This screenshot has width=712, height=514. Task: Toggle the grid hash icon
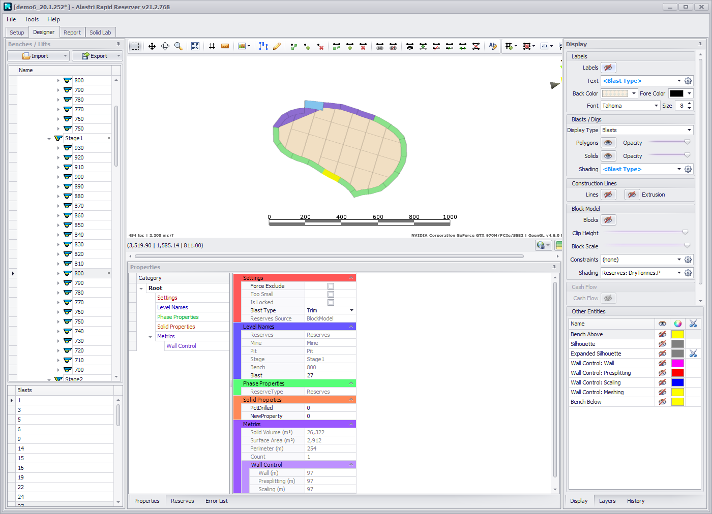coord(212,46)
